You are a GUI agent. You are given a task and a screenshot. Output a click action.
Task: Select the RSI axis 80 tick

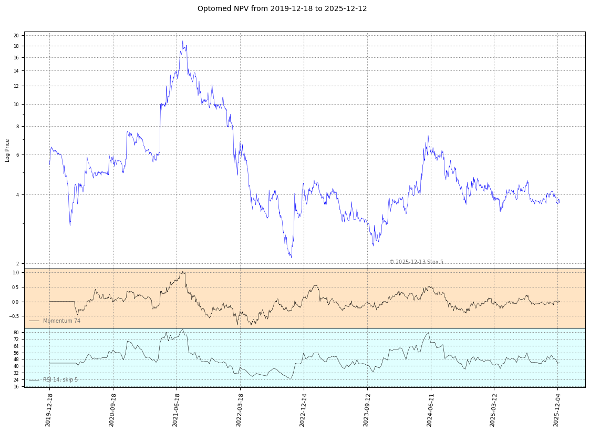pyautogui.click(x=16, y=333)
